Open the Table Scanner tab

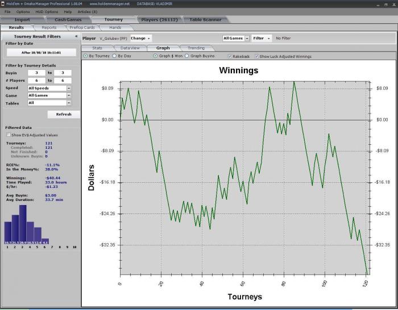(205, 20)
